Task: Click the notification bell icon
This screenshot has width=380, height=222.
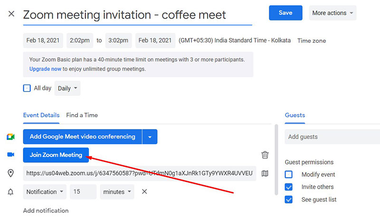Action: click(x=10, y=192)
